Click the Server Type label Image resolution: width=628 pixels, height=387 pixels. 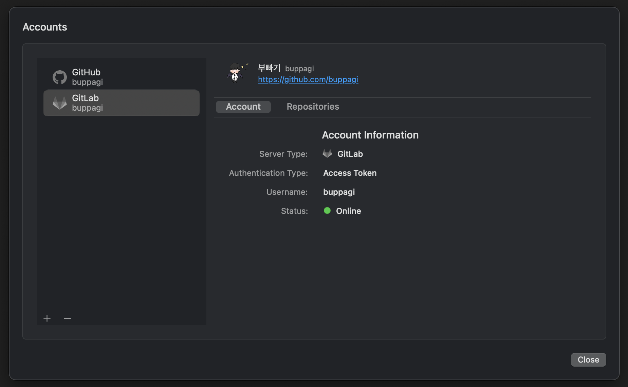tap(283, 154)
